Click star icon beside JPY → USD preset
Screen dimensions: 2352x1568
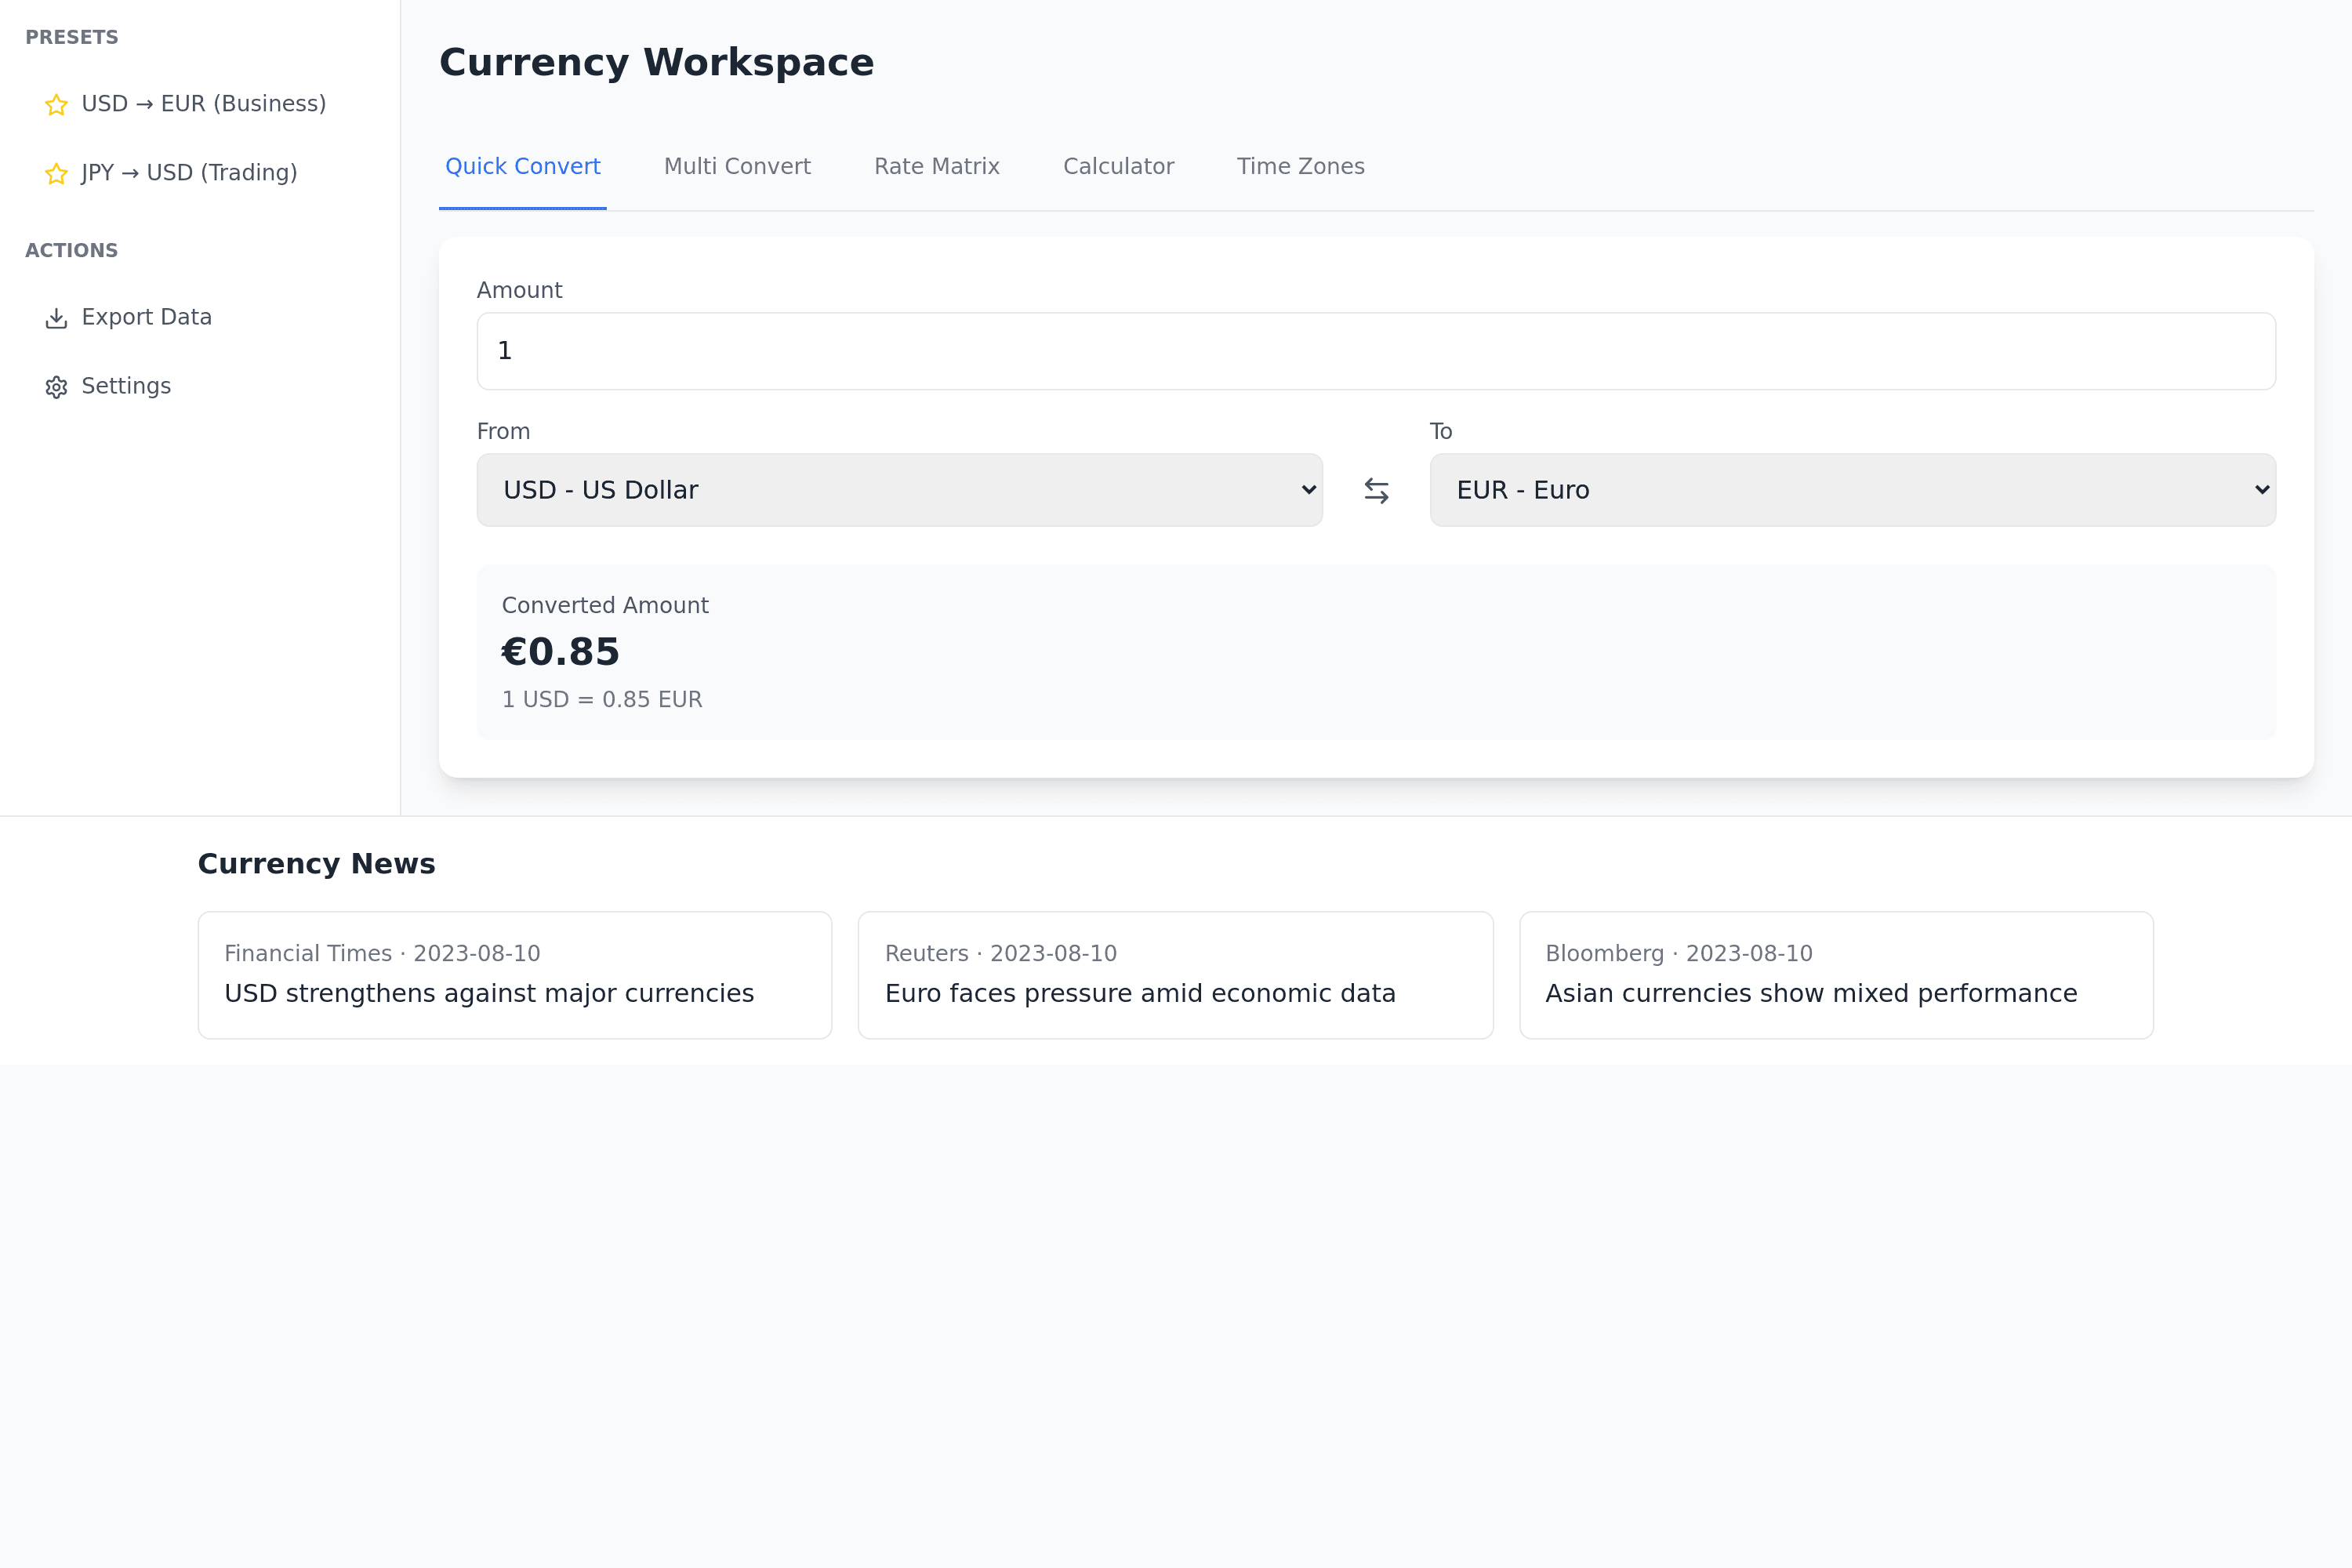coord(56,174)
